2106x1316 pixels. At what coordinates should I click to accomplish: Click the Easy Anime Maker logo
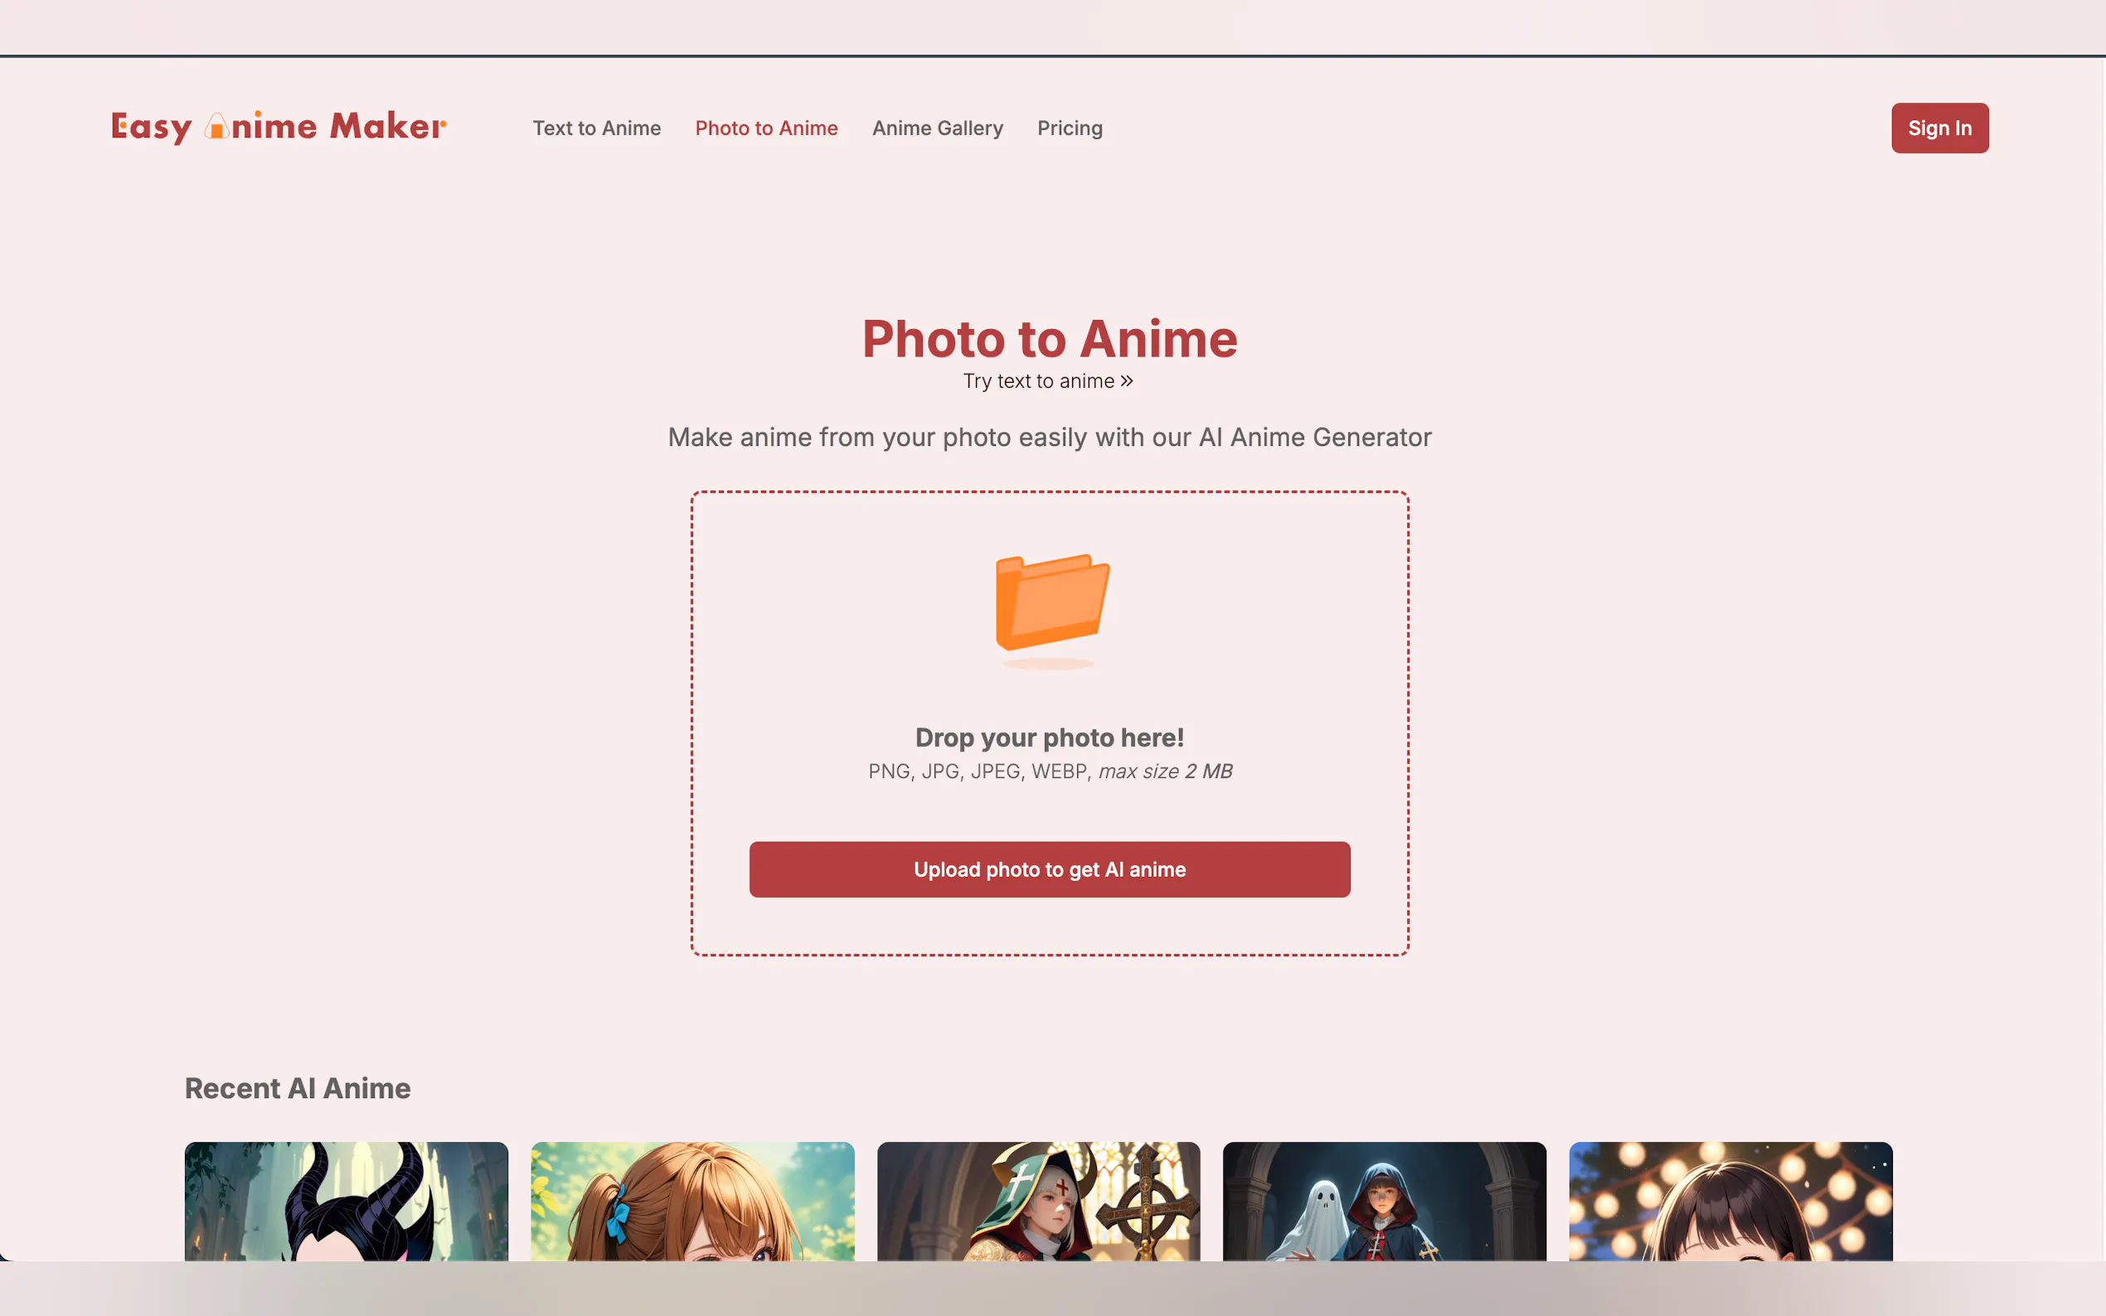[279, 127]
